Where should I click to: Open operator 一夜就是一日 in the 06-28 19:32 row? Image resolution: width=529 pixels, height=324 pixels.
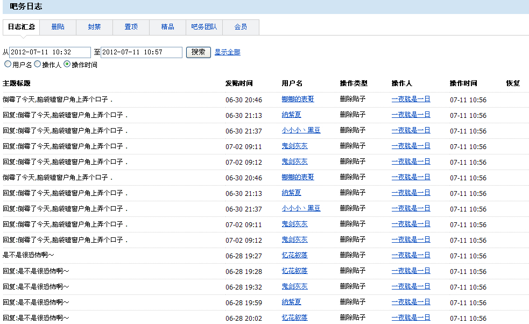(411, 286)
